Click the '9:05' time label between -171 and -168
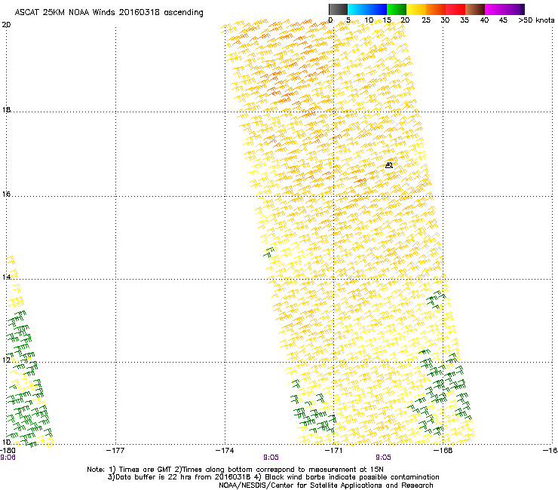 click(383, 458)
